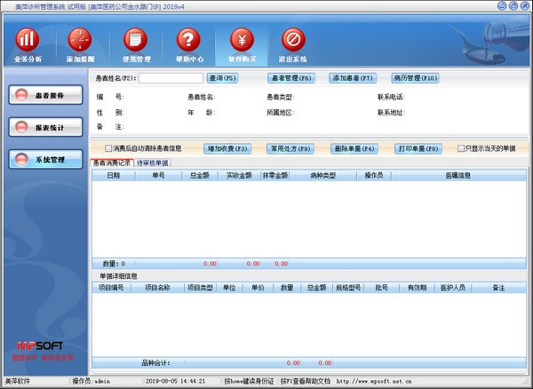Screen dimensions: 533x389
Task: Enable 消费后自动清除患者信息 checkbox
Action: click(109, 148)
